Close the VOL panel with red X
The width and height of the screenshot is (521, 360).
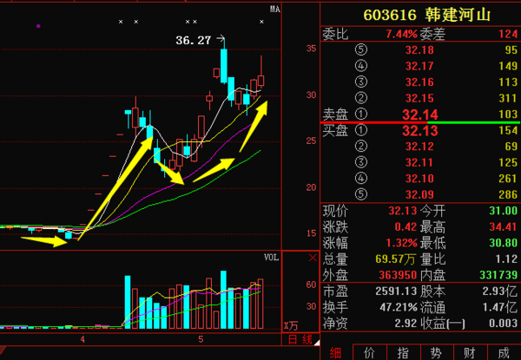pyautogui.click(x=313, y=258)
